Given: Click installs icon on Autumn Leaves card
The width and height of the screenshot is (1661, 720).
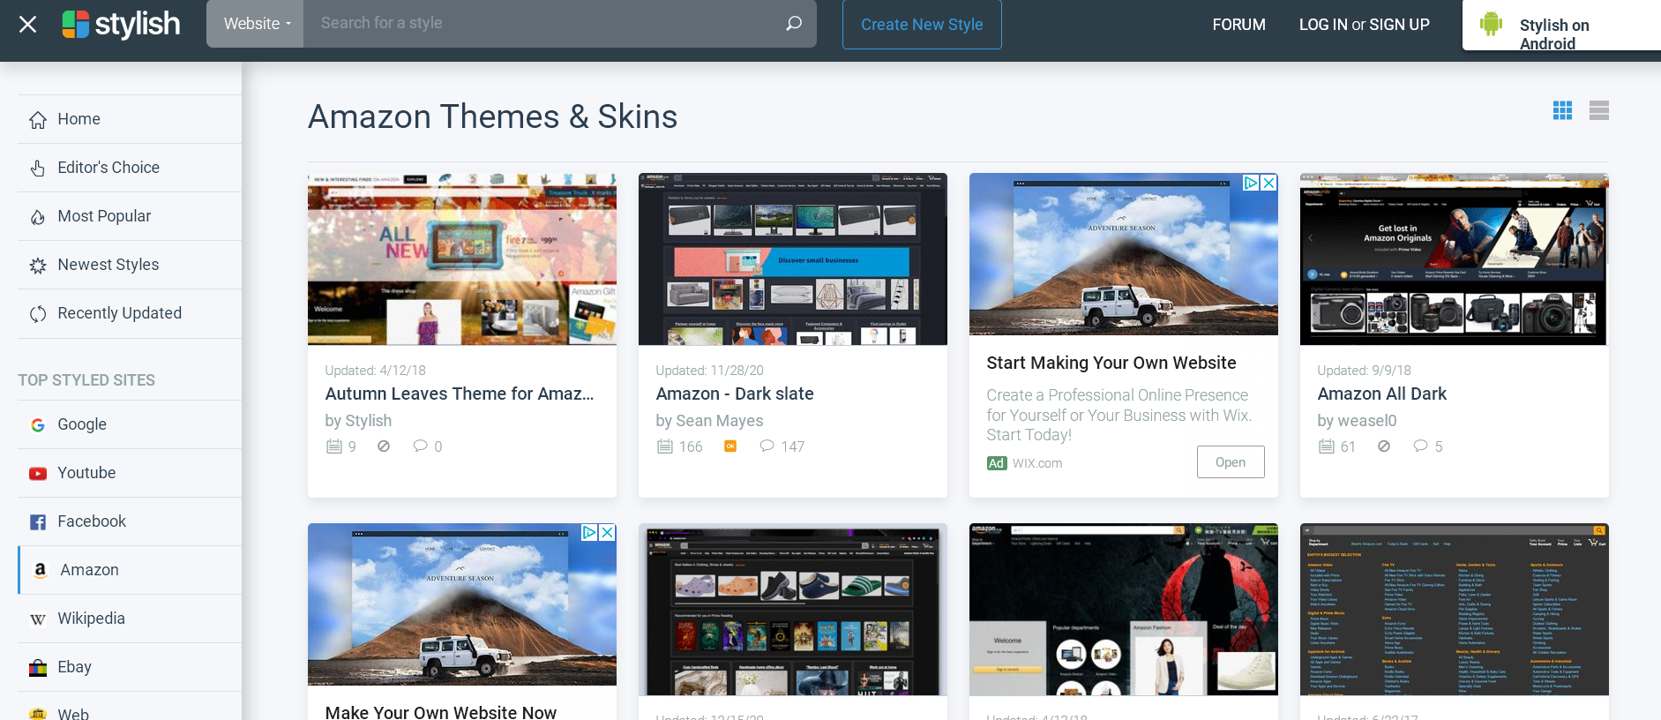Looking at the screenshot, I should 334,446.
